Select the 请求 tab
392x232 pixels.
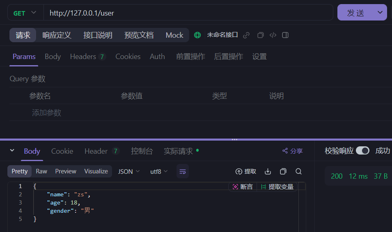click(x=23, y=35)
